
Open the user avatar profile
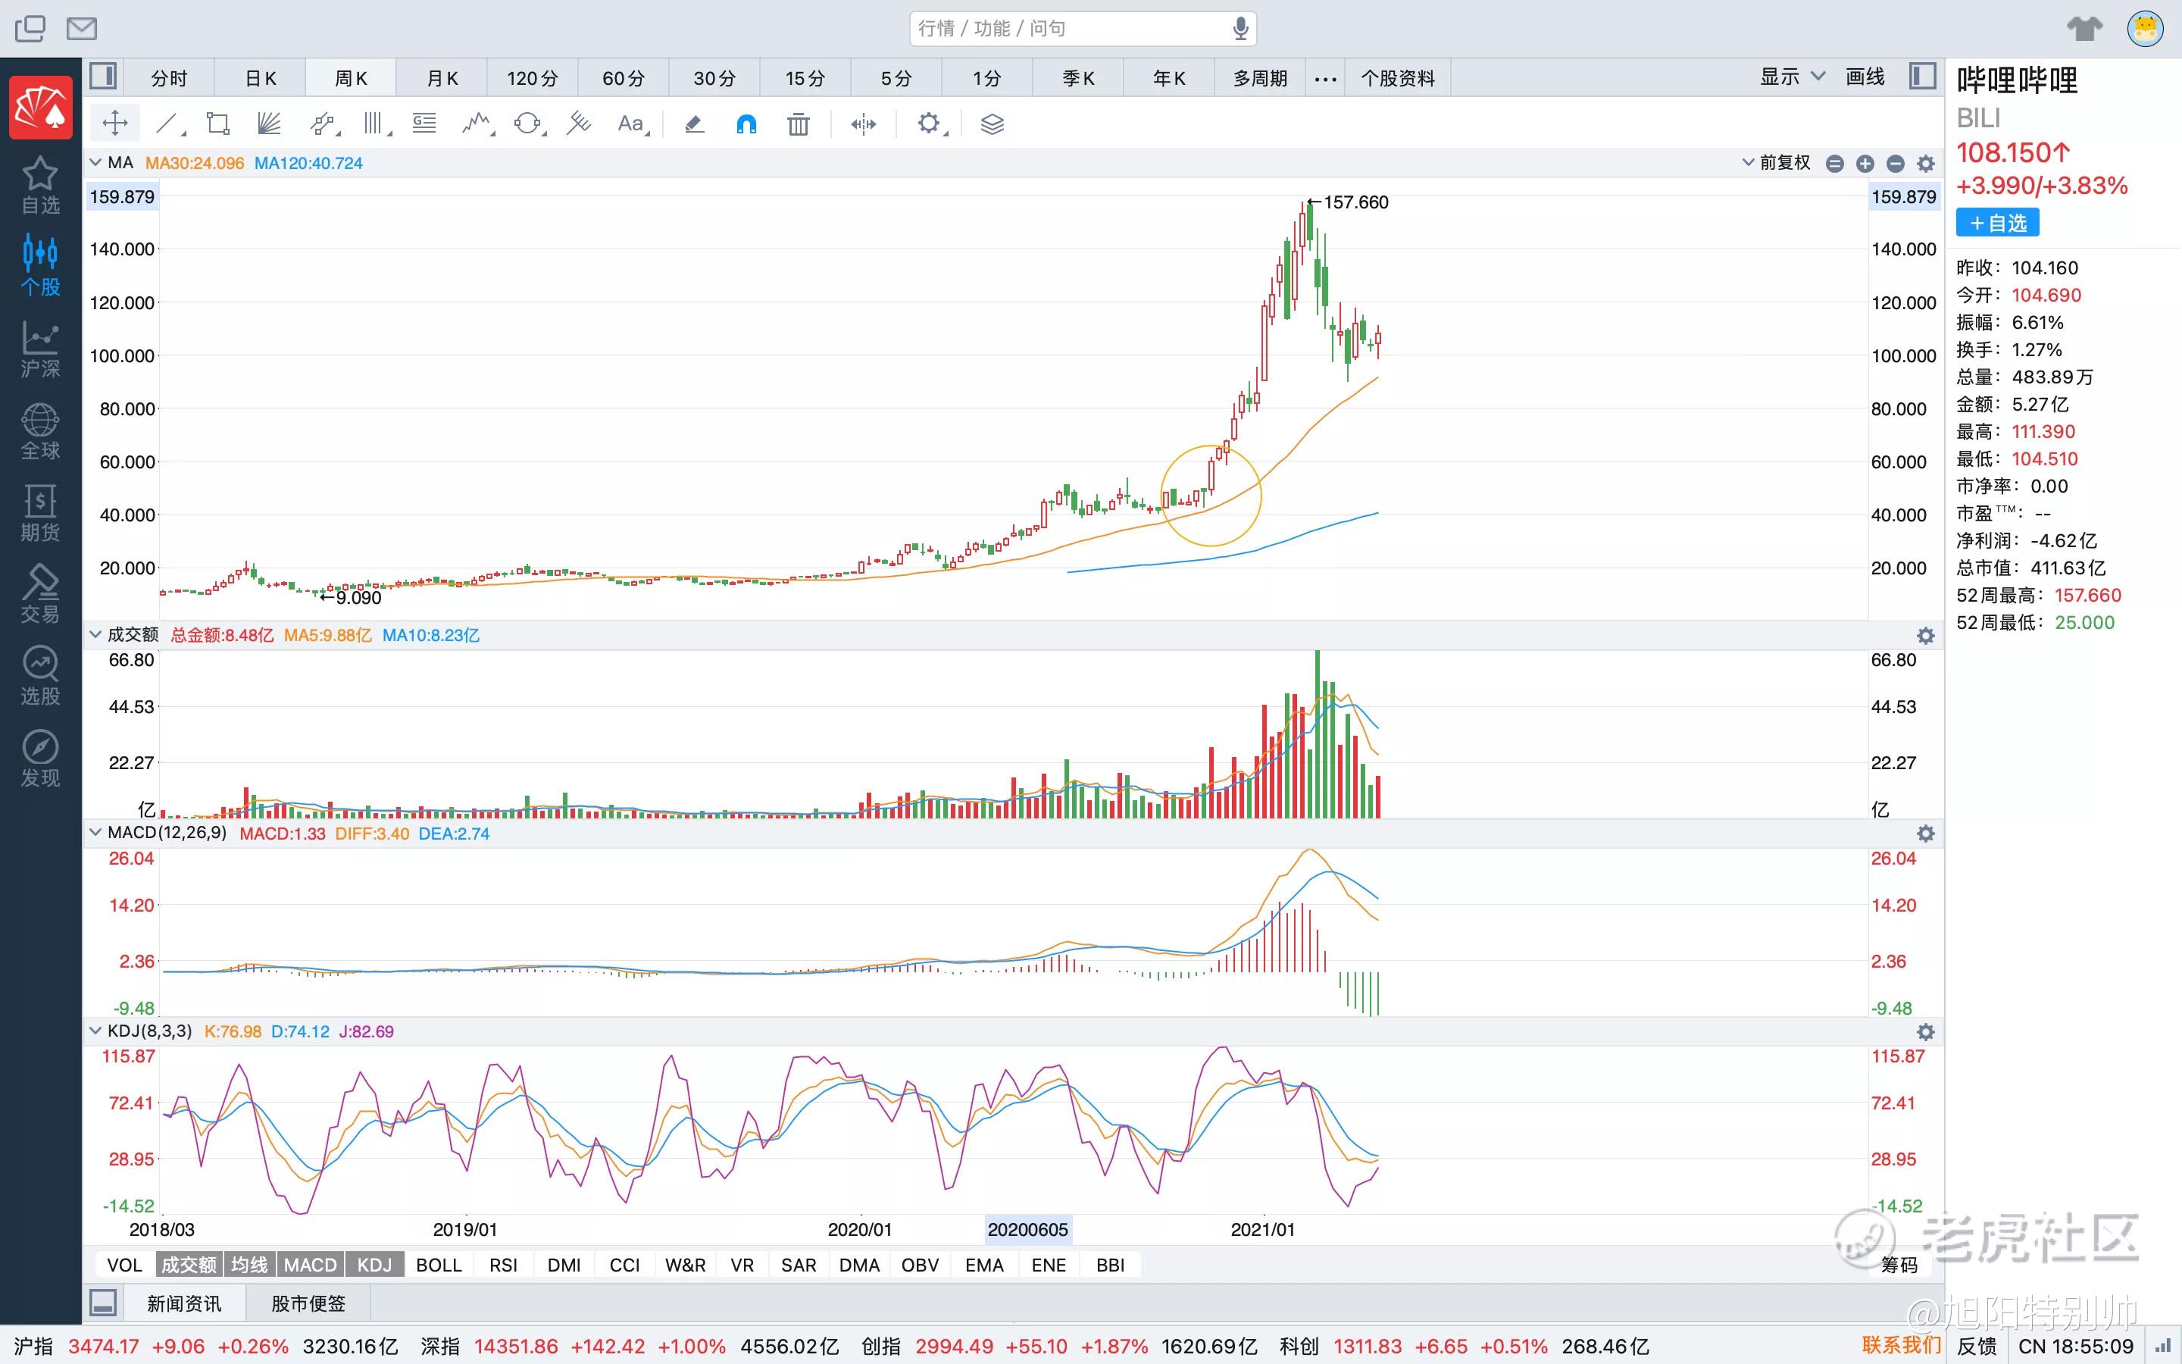(2146, 29)
